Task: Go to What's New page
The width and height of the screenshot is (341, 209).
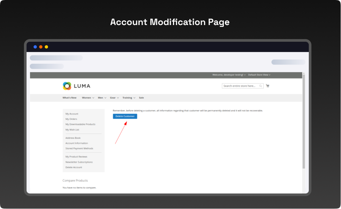Action: pyautogui.click(x=69, y=98)
